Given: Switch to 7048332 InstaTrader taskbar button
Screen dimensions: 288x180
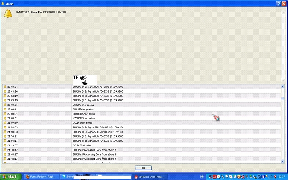Looking at the screenshot, I should [x=150, y=177].
